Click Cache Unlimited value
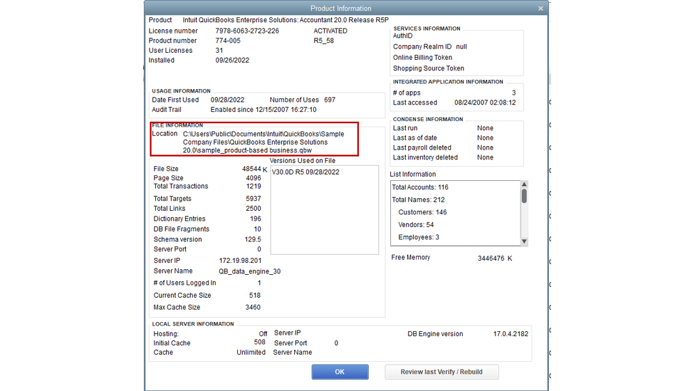 251,353
